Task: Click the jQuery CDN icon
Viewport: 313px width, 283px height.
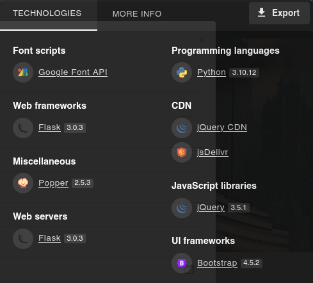Action: pos(182,128)
